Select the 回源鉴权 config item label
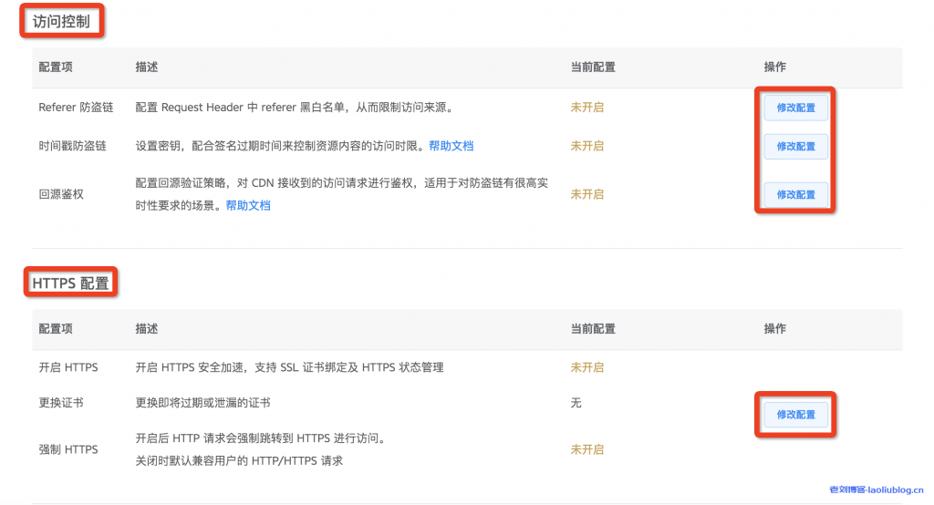 (61, 194)
